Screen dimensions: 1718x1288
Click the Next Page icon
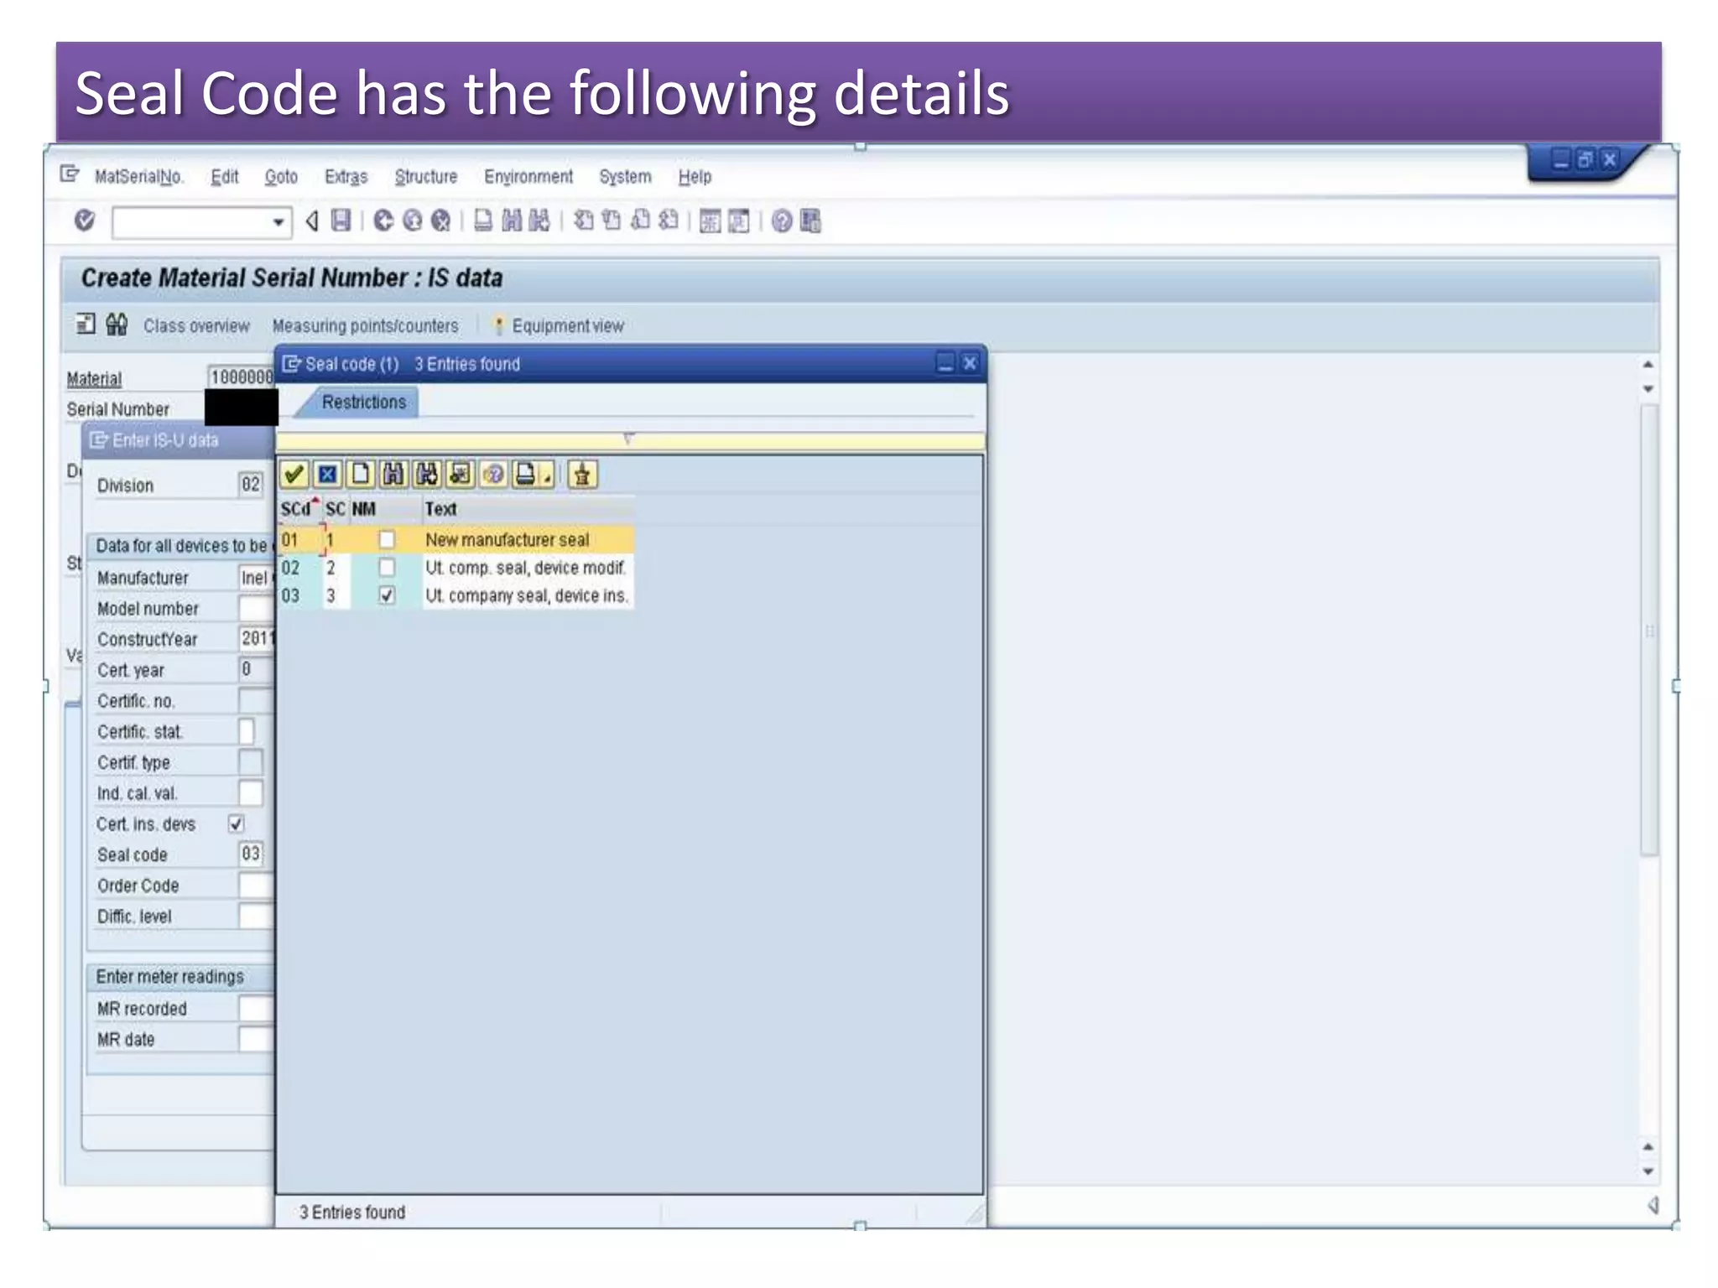point(641,221)
